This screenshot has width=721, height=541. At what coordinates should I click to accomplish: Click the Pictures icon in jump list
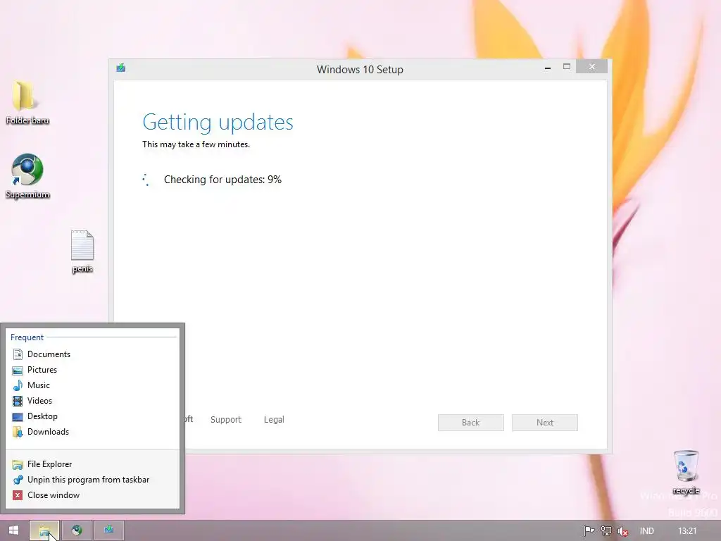click(18, 371)
